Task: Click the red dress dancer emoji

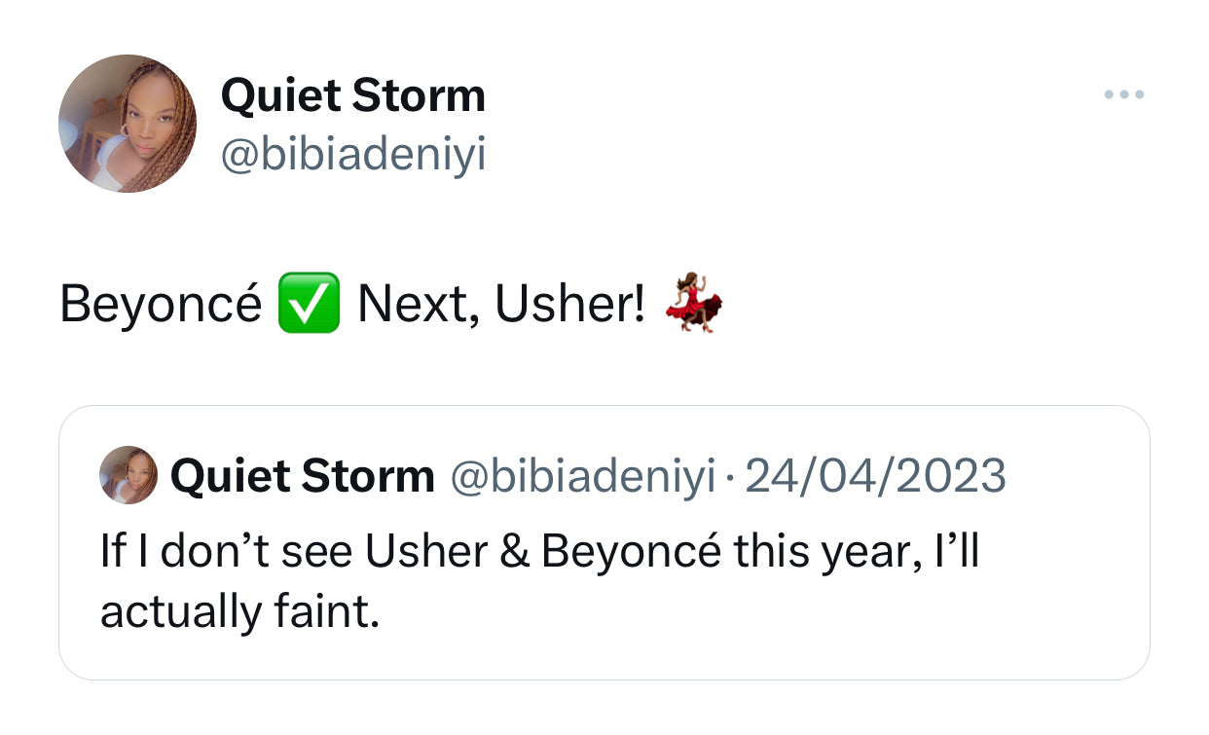Action: pos(693,303)
